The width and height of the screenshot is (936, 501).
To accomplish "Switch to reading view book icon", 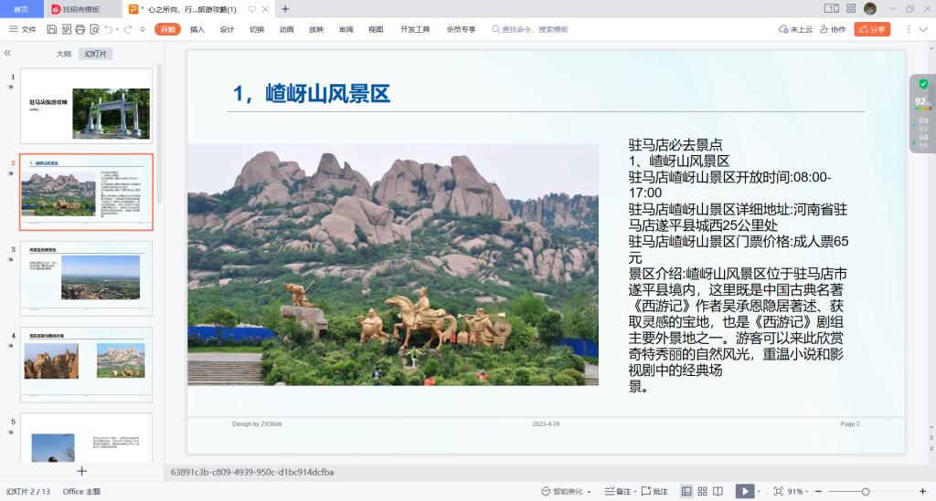I will coord(718,491).
